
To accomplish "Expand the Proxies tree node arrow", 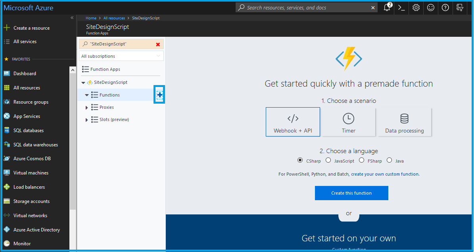I will (x=87, y=108).
